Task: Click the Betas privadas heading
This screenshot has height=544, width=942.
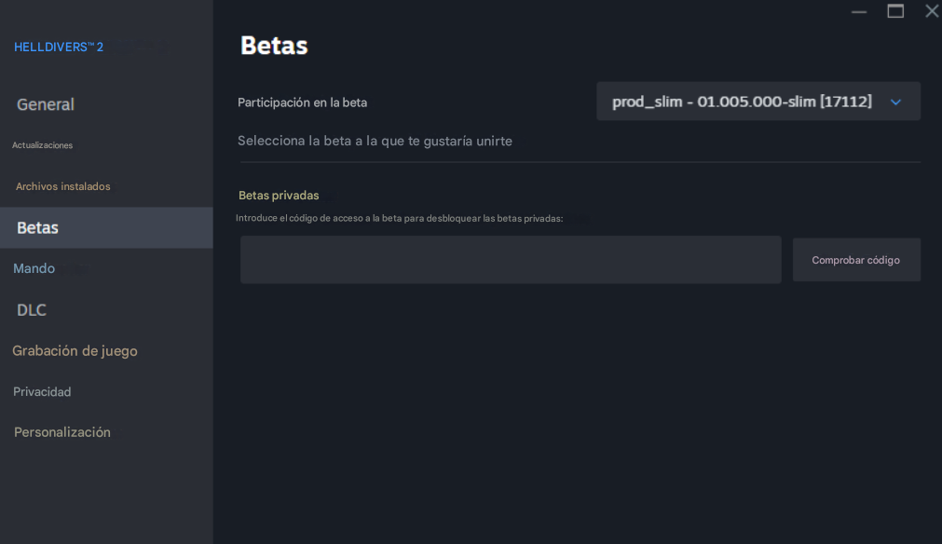Action: [279, 196]
